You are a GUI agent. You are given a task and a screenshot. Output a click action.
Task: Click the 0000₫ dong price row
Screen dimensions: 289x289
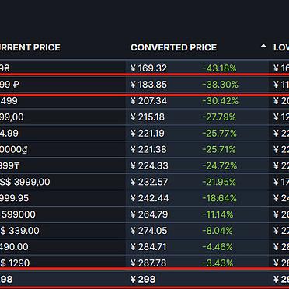point(144,149)
